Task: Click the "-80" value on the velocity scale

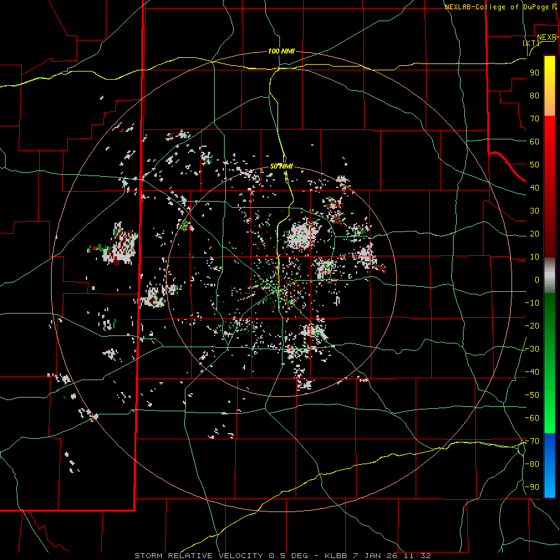Action: pyautogui.click(x=532, y=464)
